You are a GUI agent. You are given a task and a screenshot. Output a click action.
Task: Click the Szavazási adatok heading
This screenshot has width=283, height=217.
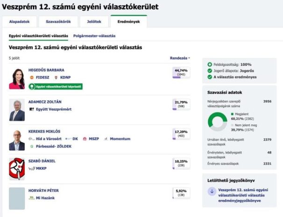pos(225,92)
